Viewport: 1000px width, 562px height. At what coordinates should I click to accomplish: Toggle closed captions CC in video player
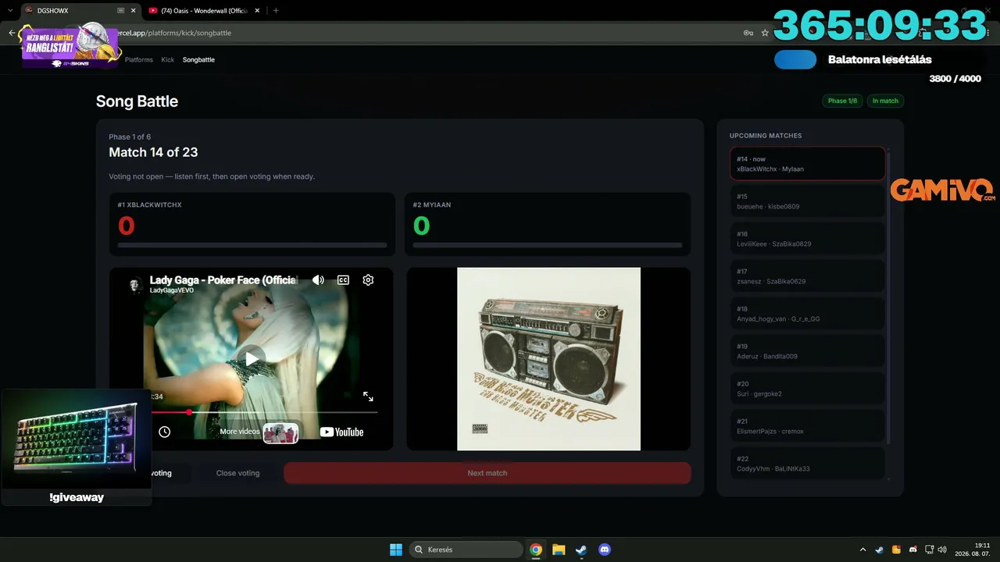pos(343,280)
